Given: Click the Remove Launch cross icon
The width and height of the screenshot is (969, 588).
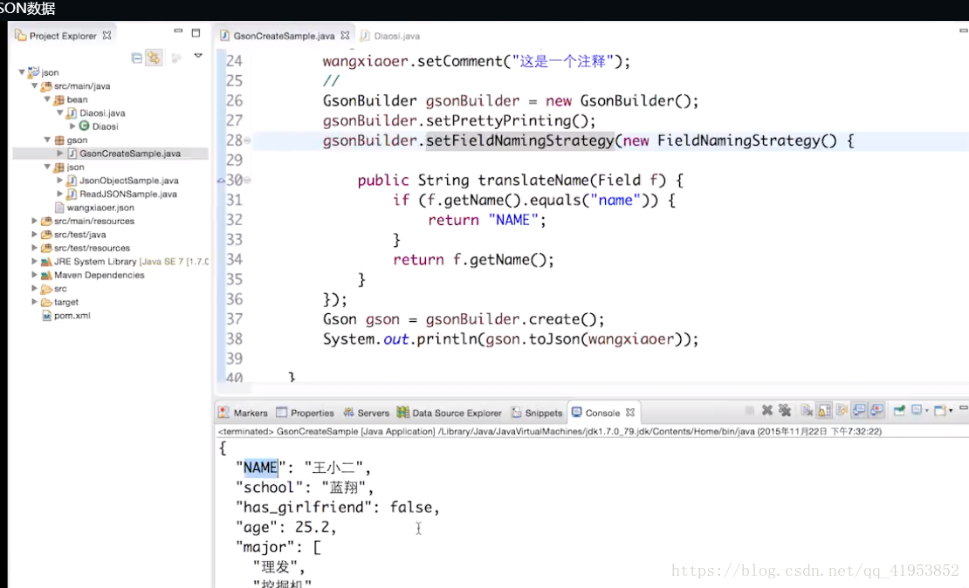Looking at the screenshot, I should coord(766,411).
